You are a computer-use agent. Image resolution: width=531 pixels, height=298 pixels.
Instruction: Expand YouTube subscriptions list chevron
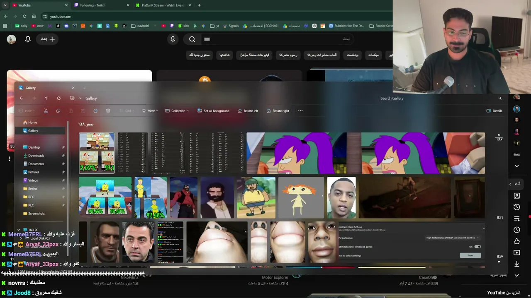(x=516, y=166)
